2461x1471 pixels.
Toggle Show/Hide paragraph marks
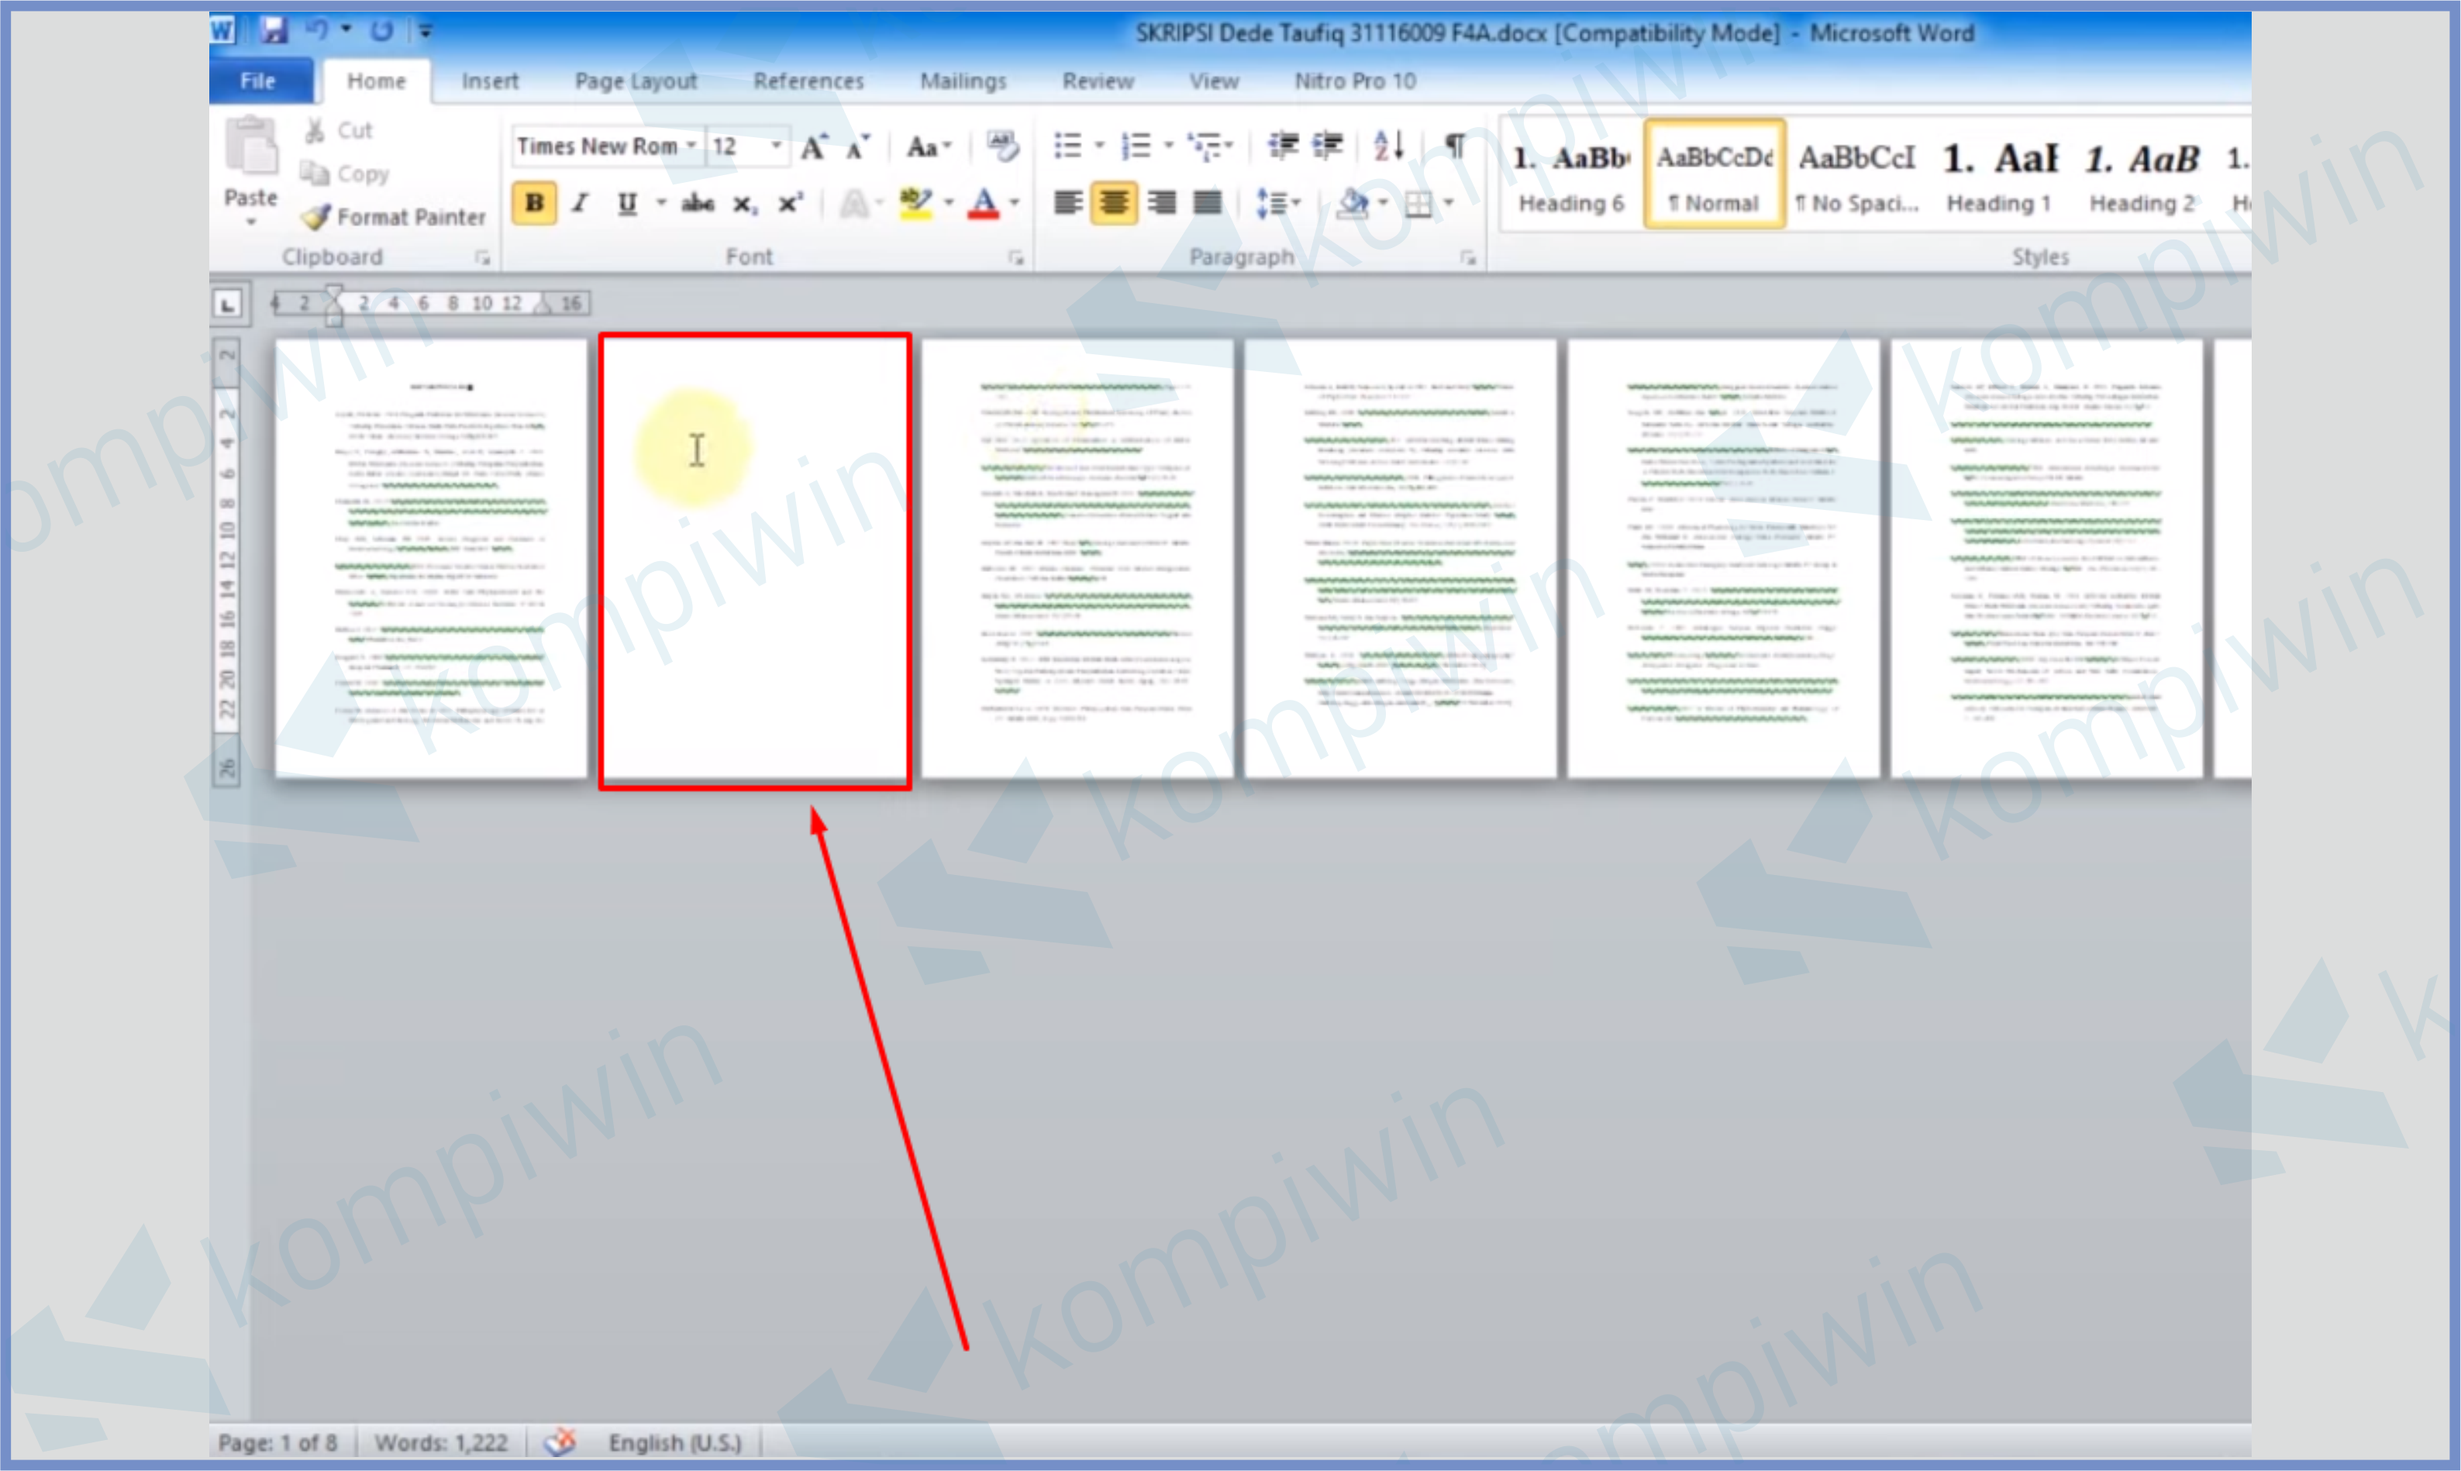1454,146
